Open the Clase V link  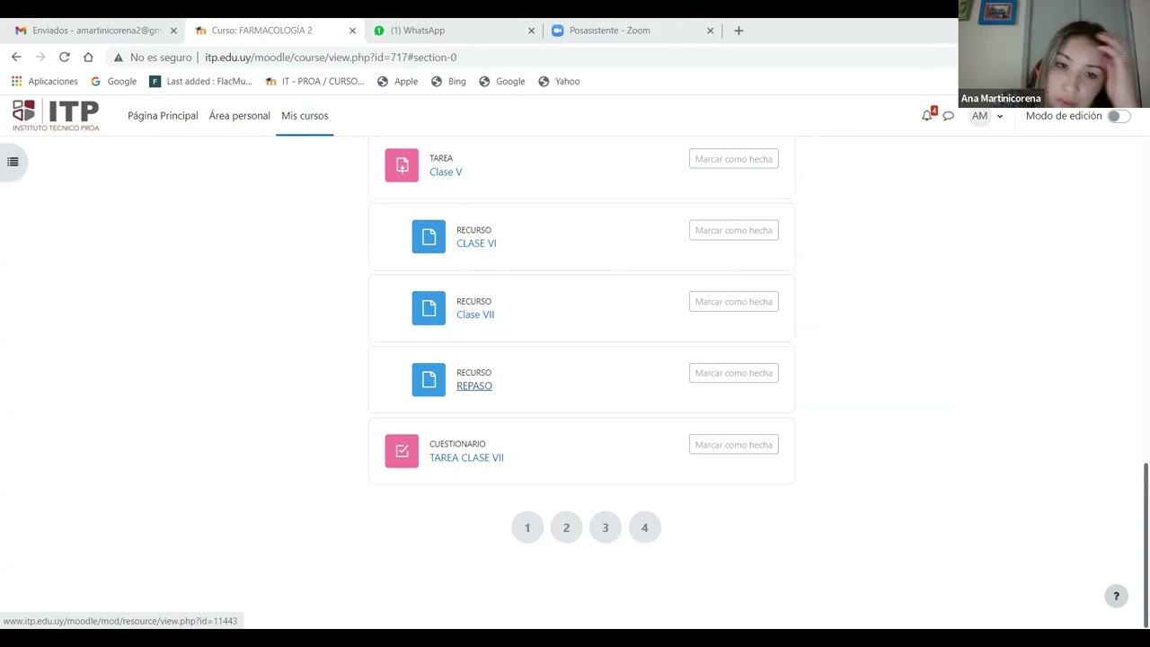click(446, 172)
